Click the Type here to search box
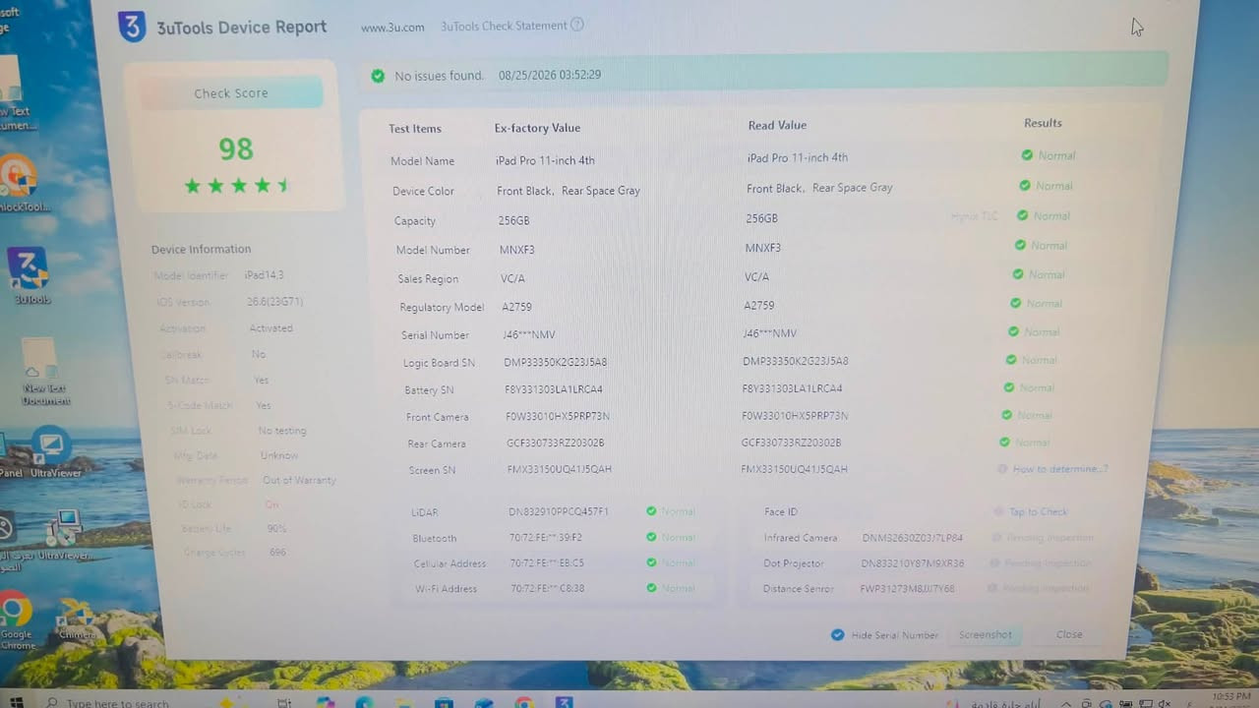 pyautogui.click(x=118, y=703)
